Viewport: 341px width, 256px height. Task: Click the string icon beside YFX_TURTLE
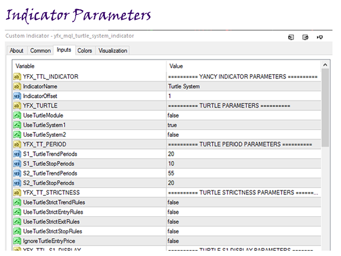(x=17, y=106)
